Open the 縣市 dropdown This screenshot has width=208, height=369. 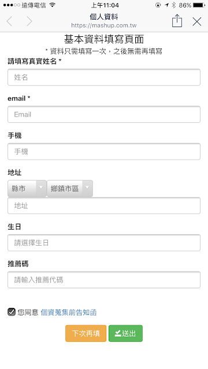click(x=27, y=189)
